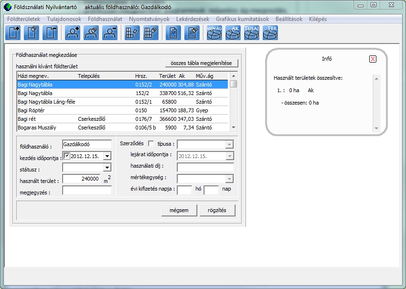406x289 pixels.
Task: Click the Hrsz. column header
Action: pyautogui.click(x=141, y=76)
